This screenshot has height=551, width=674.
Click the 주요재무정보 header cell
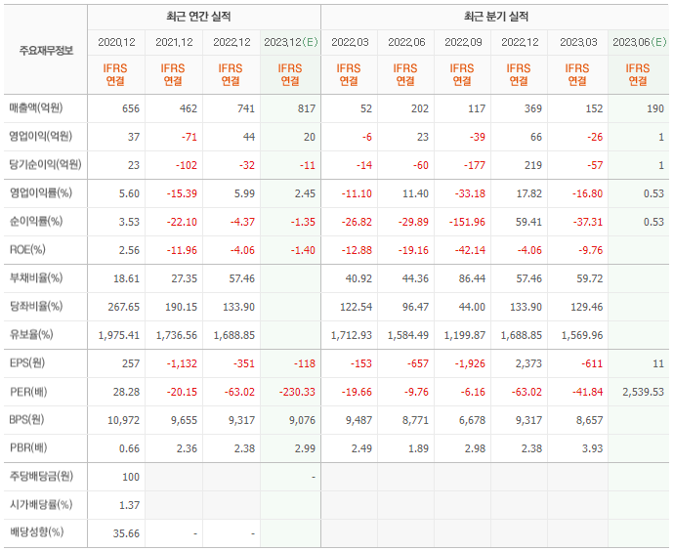pos(46,51)
